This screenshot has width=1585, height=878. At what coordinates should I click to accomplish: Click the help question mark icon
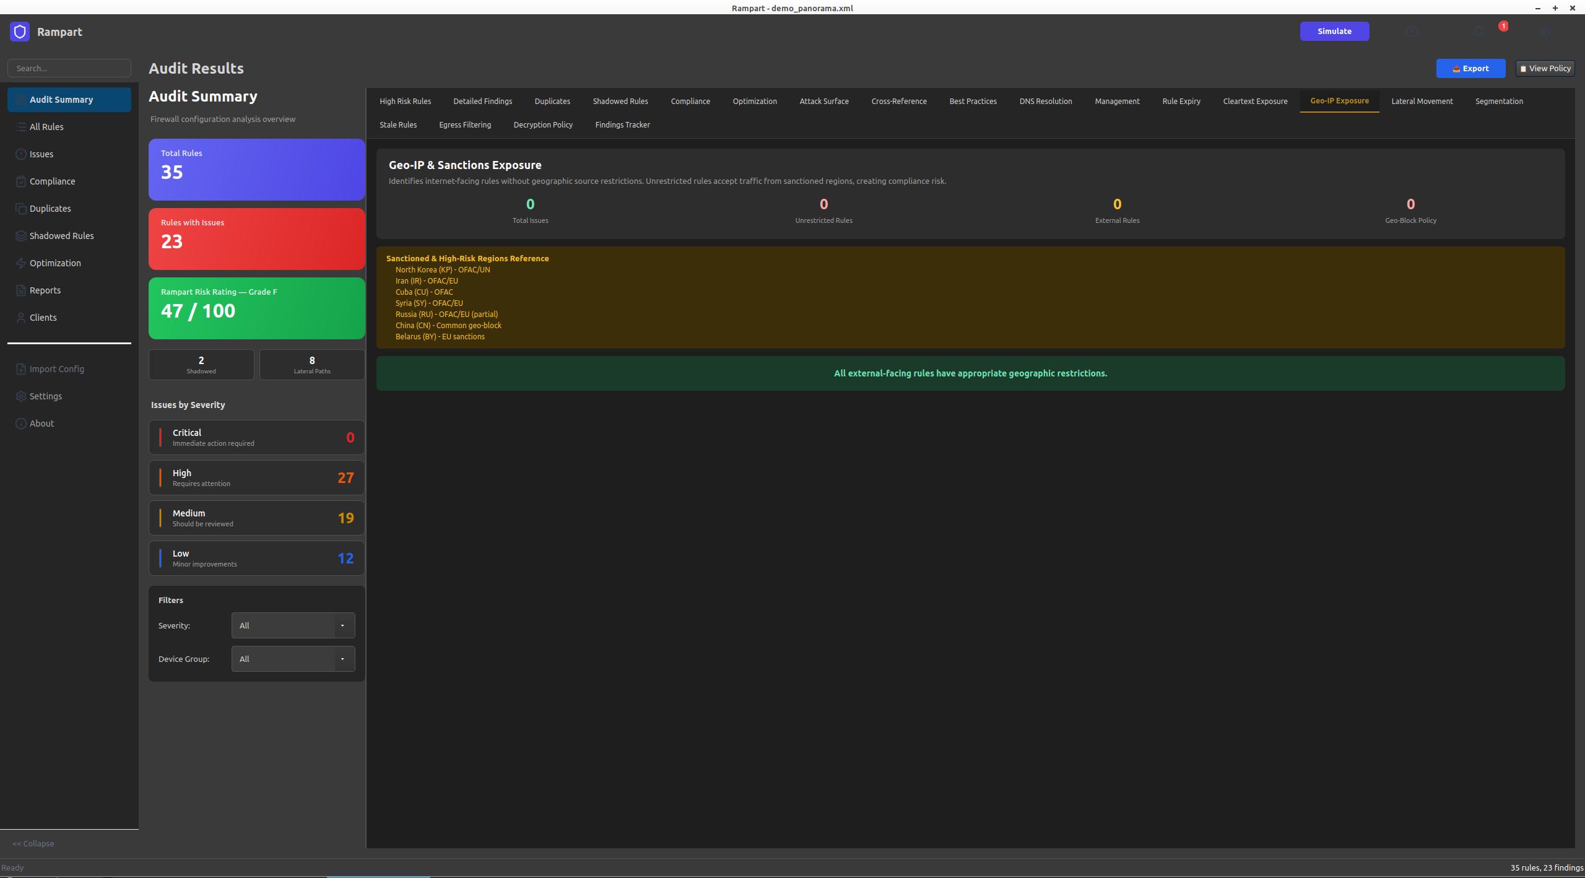click(1412, 32)
